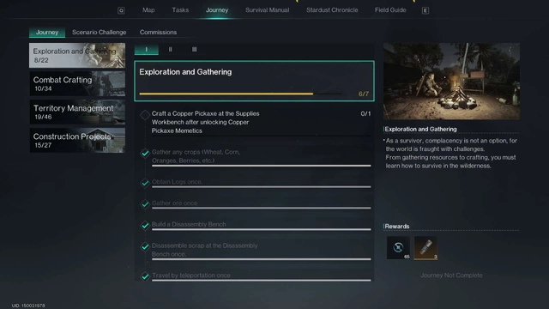The height and width of the screenshot is (309, 549).
Task: Click the Journey Not Complete button
Action: tap(451, 276)
